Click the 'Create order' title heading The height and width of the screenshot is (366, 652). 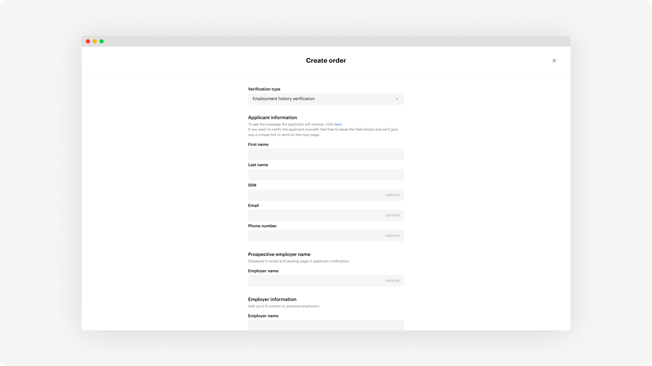coord(326,61)
